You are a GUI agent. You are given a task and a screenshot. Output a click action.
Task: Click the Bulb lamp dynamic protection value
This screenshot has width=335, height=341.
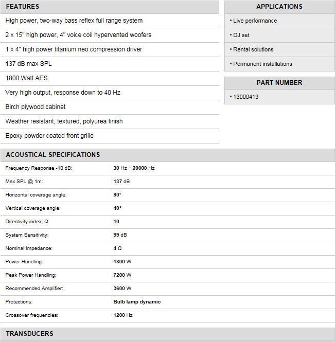tap(137, 302)
